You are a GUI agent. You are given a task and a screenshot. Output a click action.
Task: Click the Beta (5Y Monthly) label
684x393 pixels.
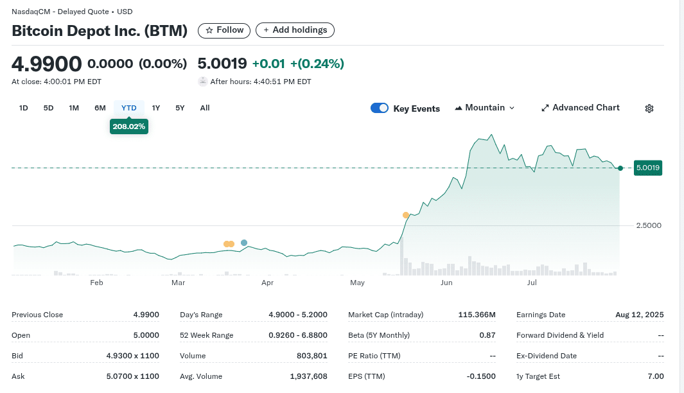click(x=379, y=335)
